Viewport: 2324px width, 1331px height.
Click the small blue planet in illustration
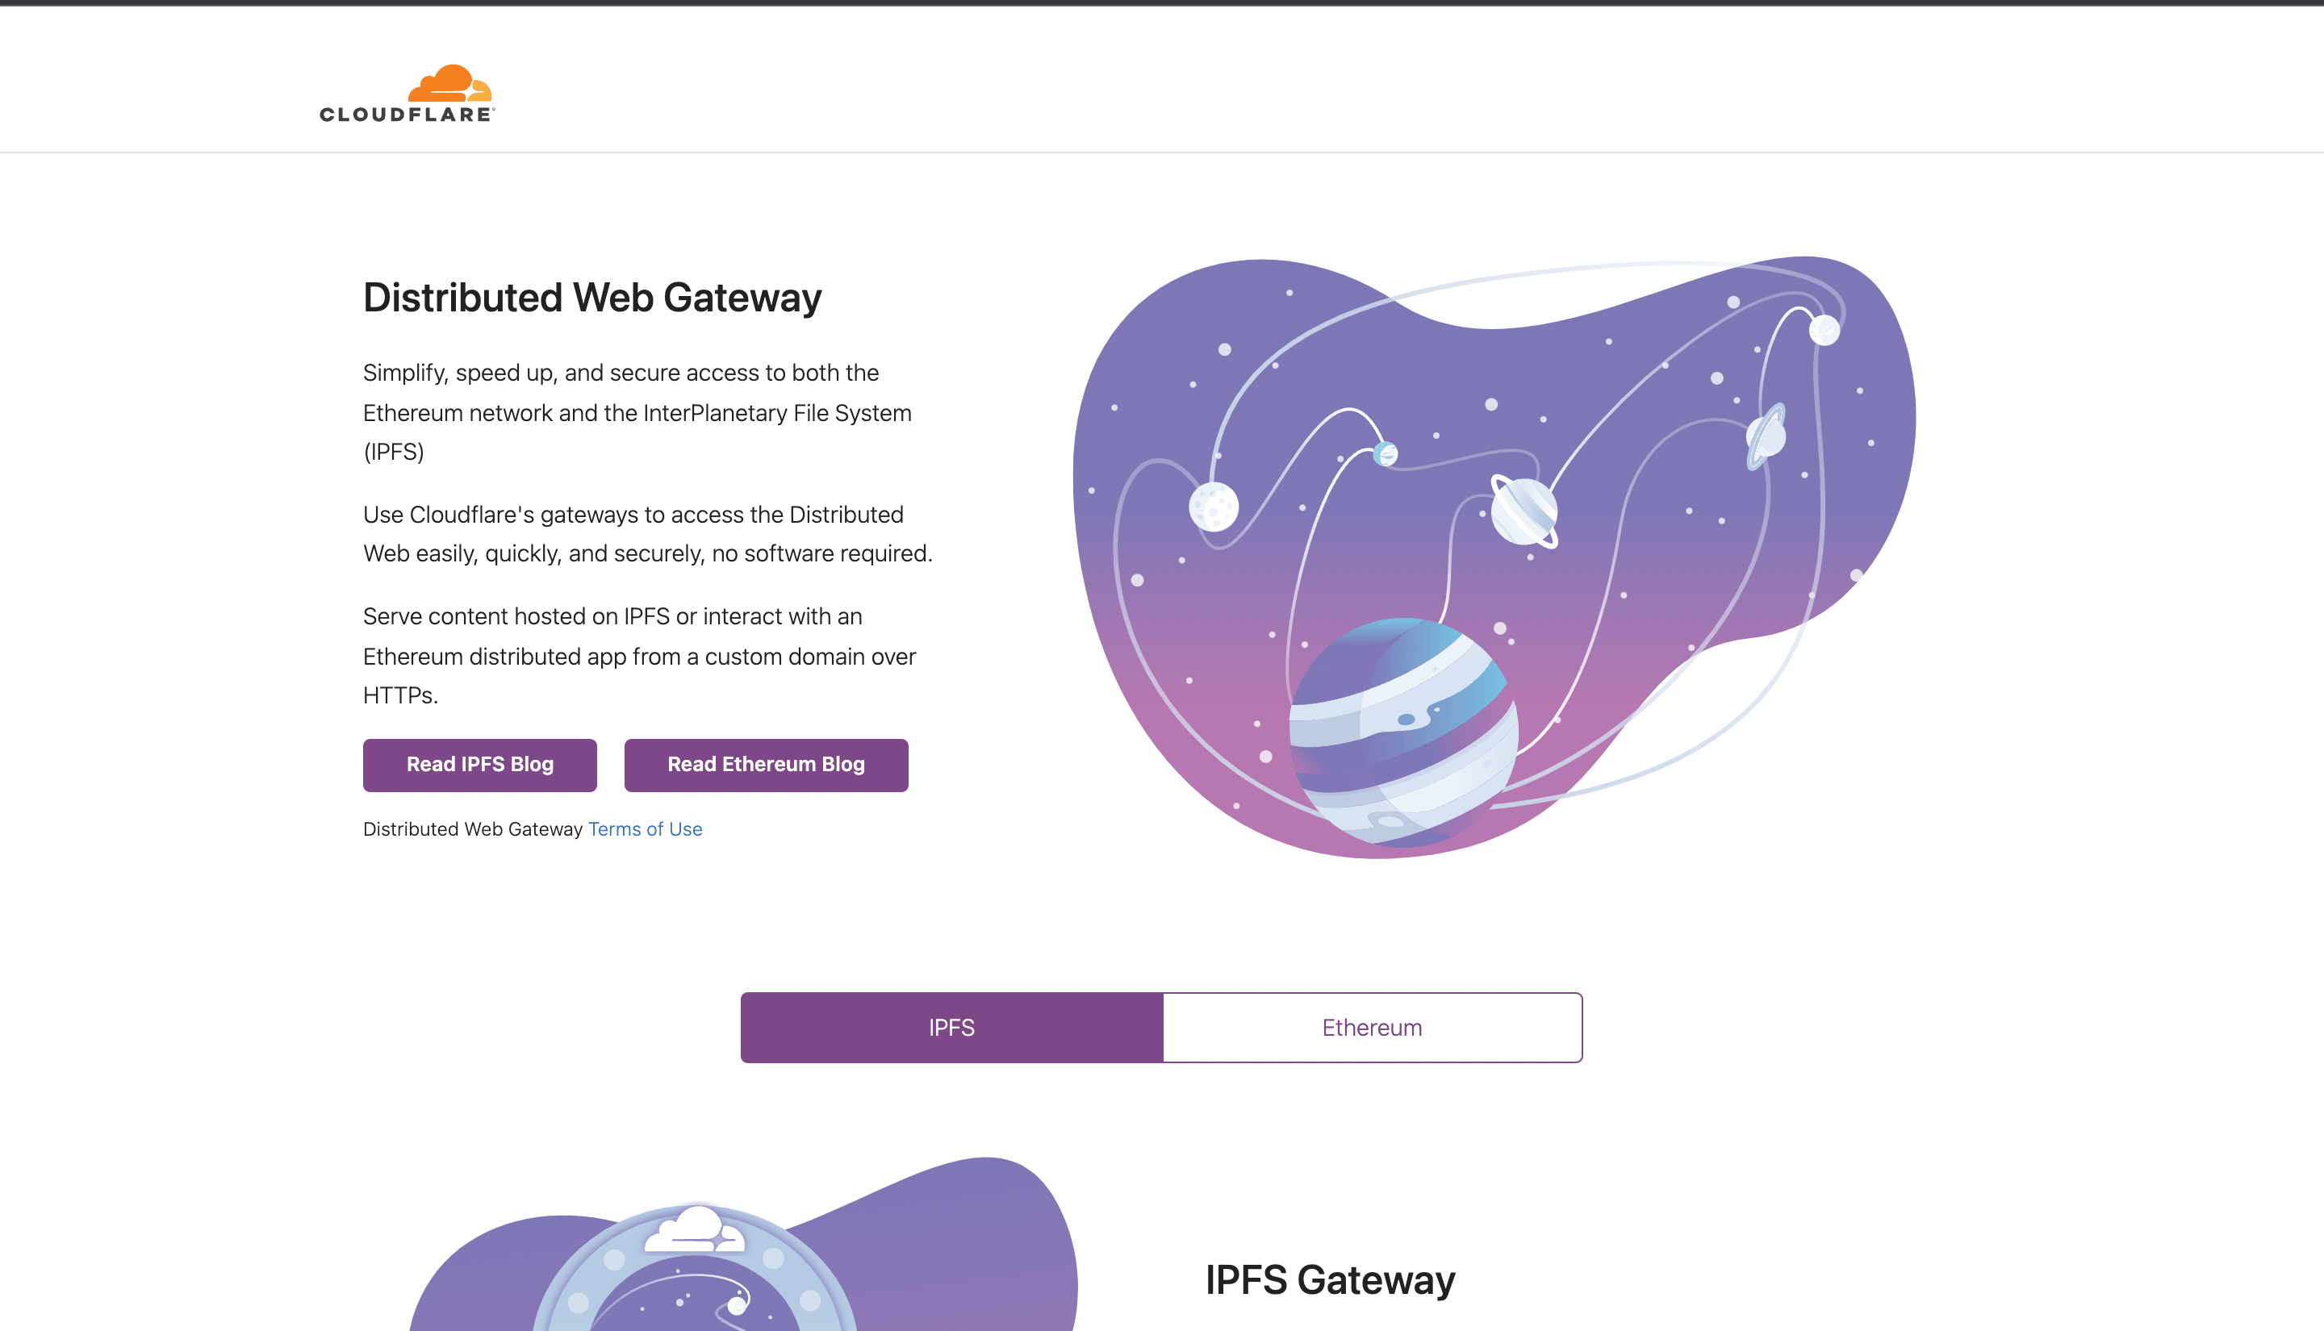point(1386,453)
